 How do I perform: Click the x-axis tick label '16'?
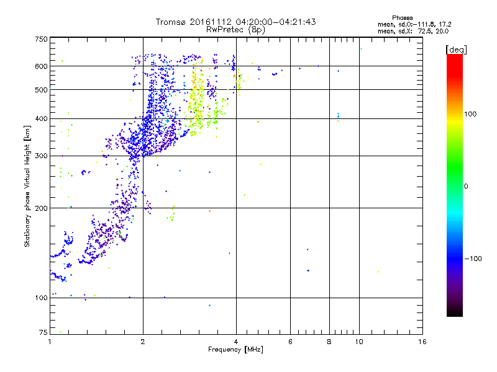point(422,342)
